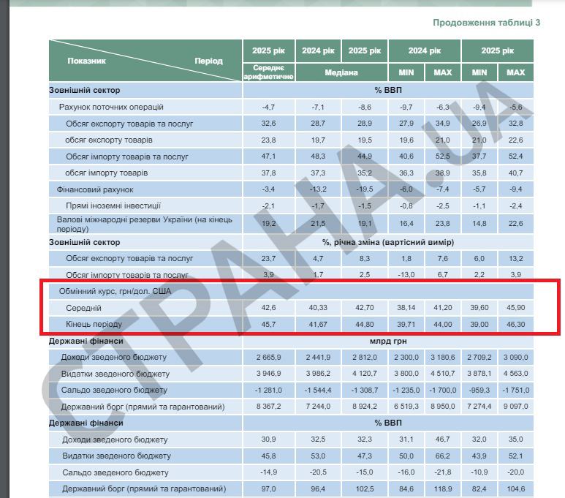Click the 2 665,9 consolidated budget revenue value

pos(268,357)
